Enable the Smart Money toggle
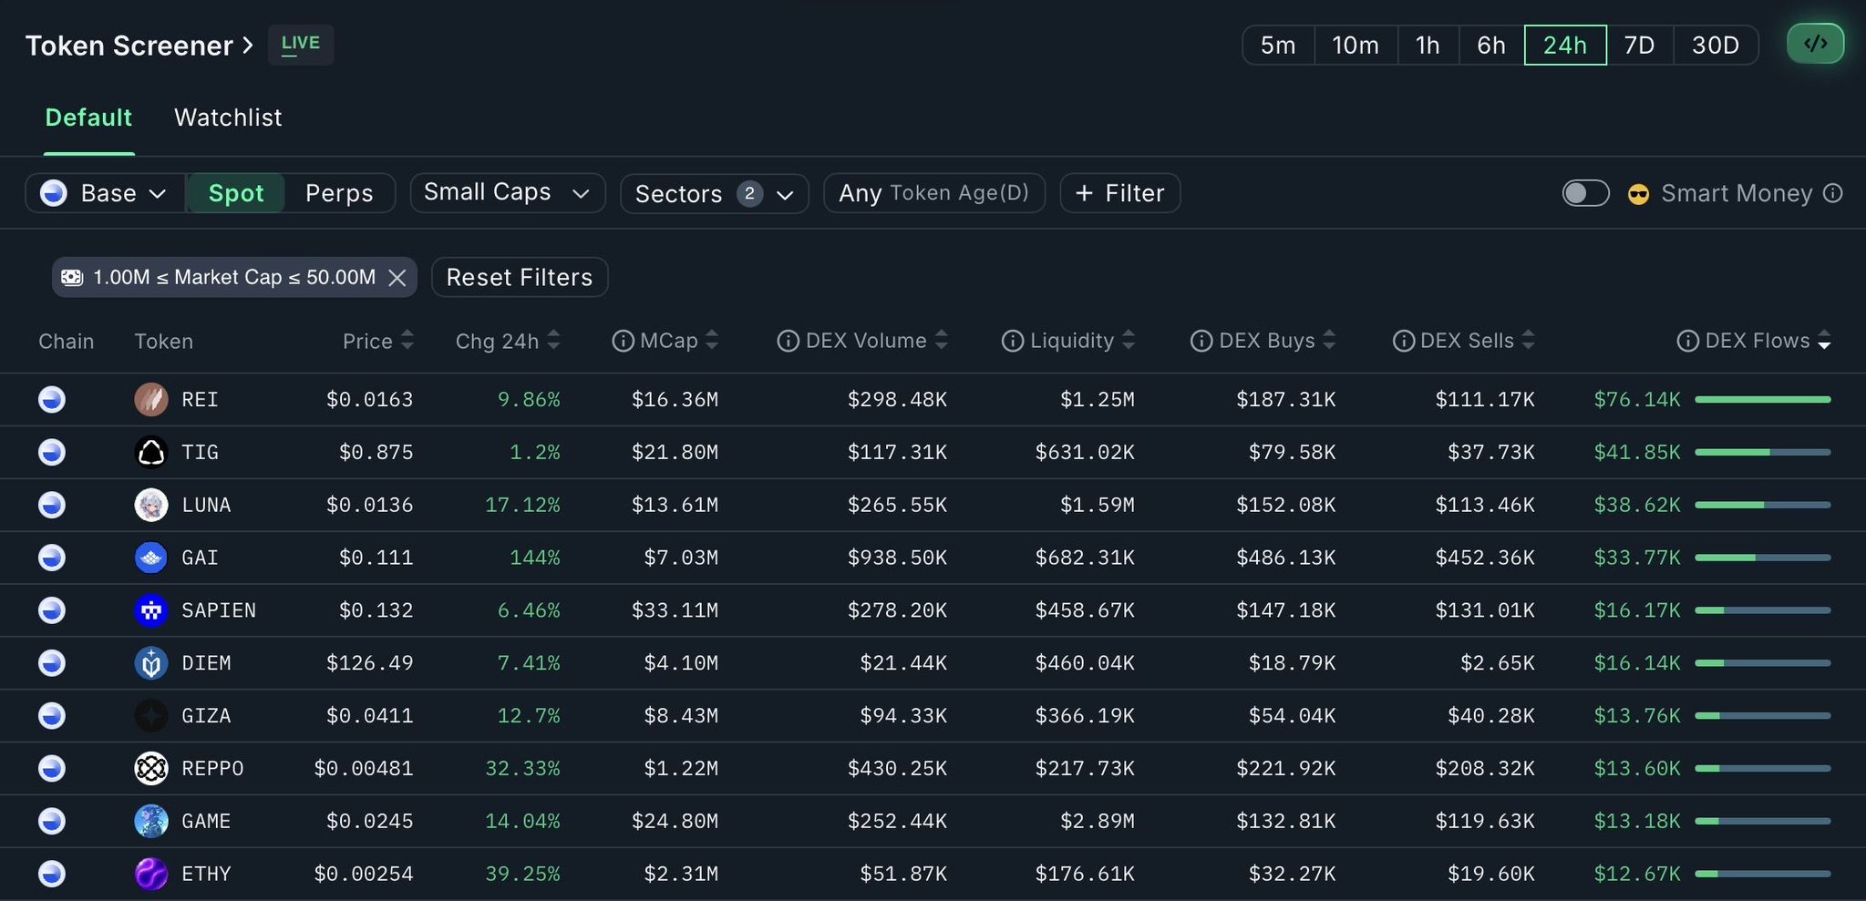The height and width of the screenshot is (901, 1866). coord(1585,193)
